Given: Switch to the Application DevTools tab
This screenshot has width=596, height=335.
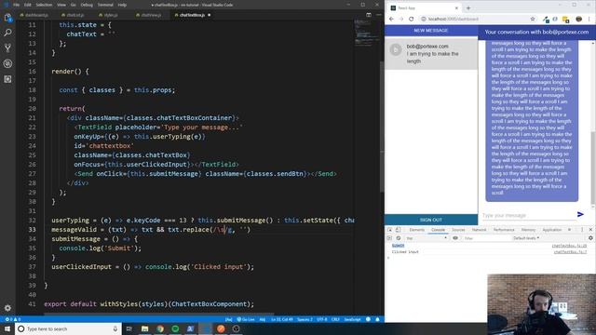Looking at the screenshot, I should click(x=552, y=230).
